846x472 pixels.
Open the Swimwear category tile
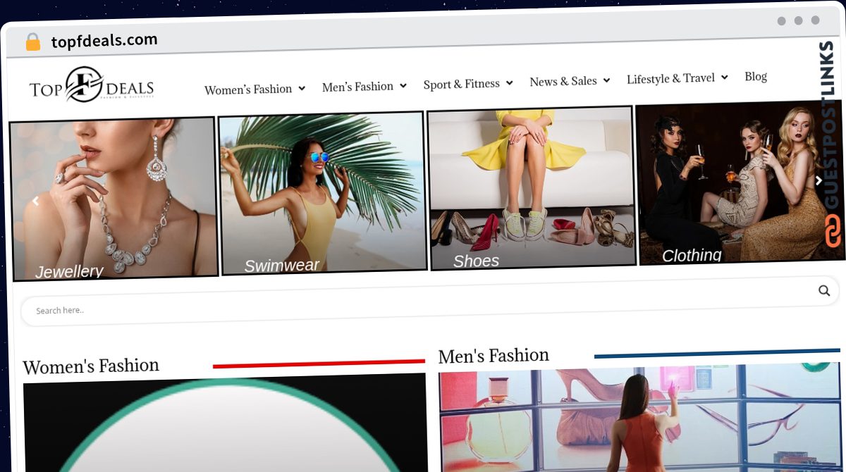pyautogui.click(x=323, y=192)
